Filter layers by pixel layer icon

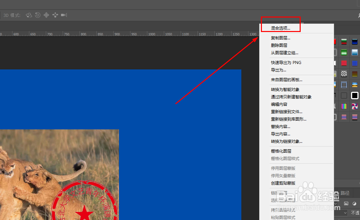346,203
